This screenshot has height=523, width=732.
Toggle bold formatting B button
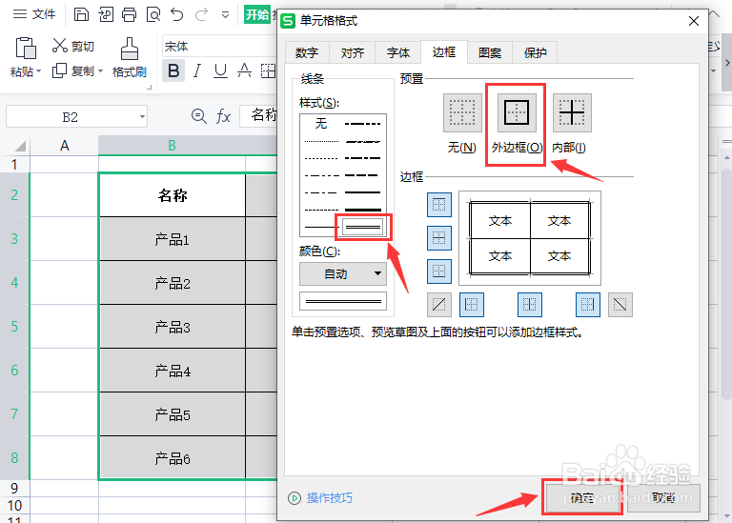tap(173, 70)
